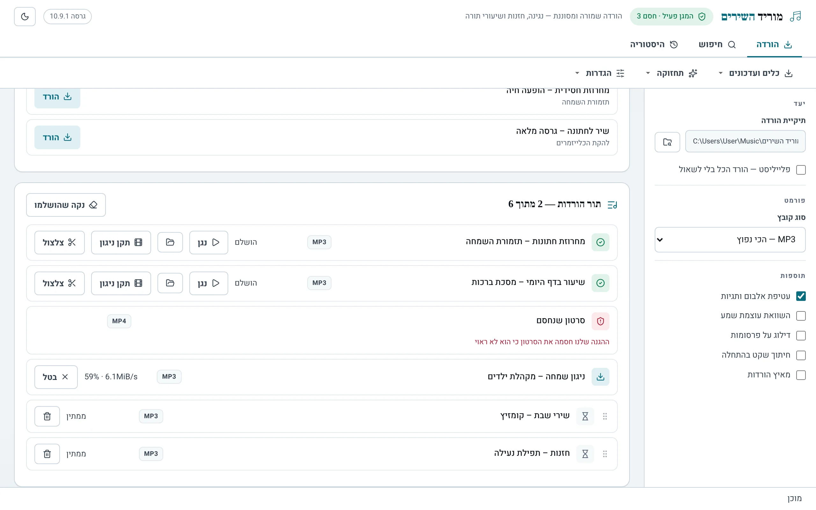Expand the תחזוקה maintenance menu
The image size is (816, 510).
click(x=672, y=73)
